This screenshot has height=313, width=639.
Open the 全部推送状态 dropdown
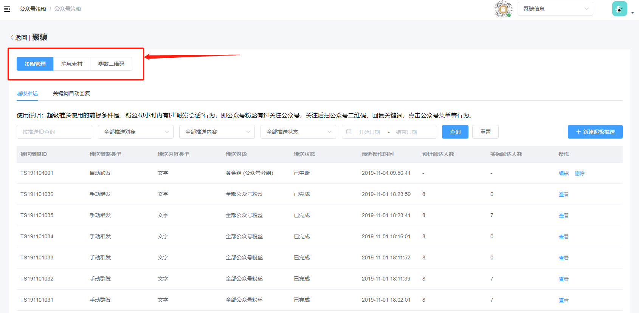pos(298,132)
